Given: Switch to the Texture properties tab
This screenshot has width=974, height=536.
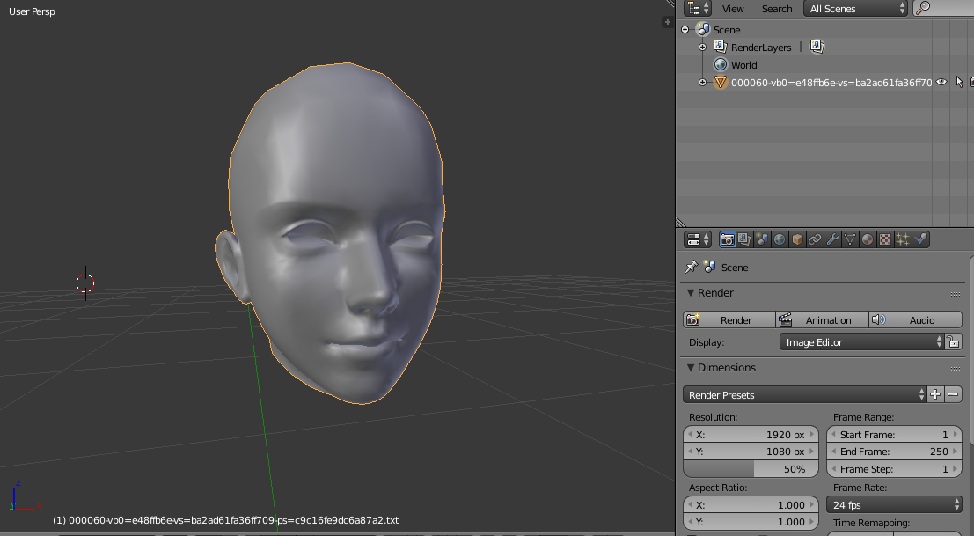Looking at the screenshot, I should [x=885, y=239].
